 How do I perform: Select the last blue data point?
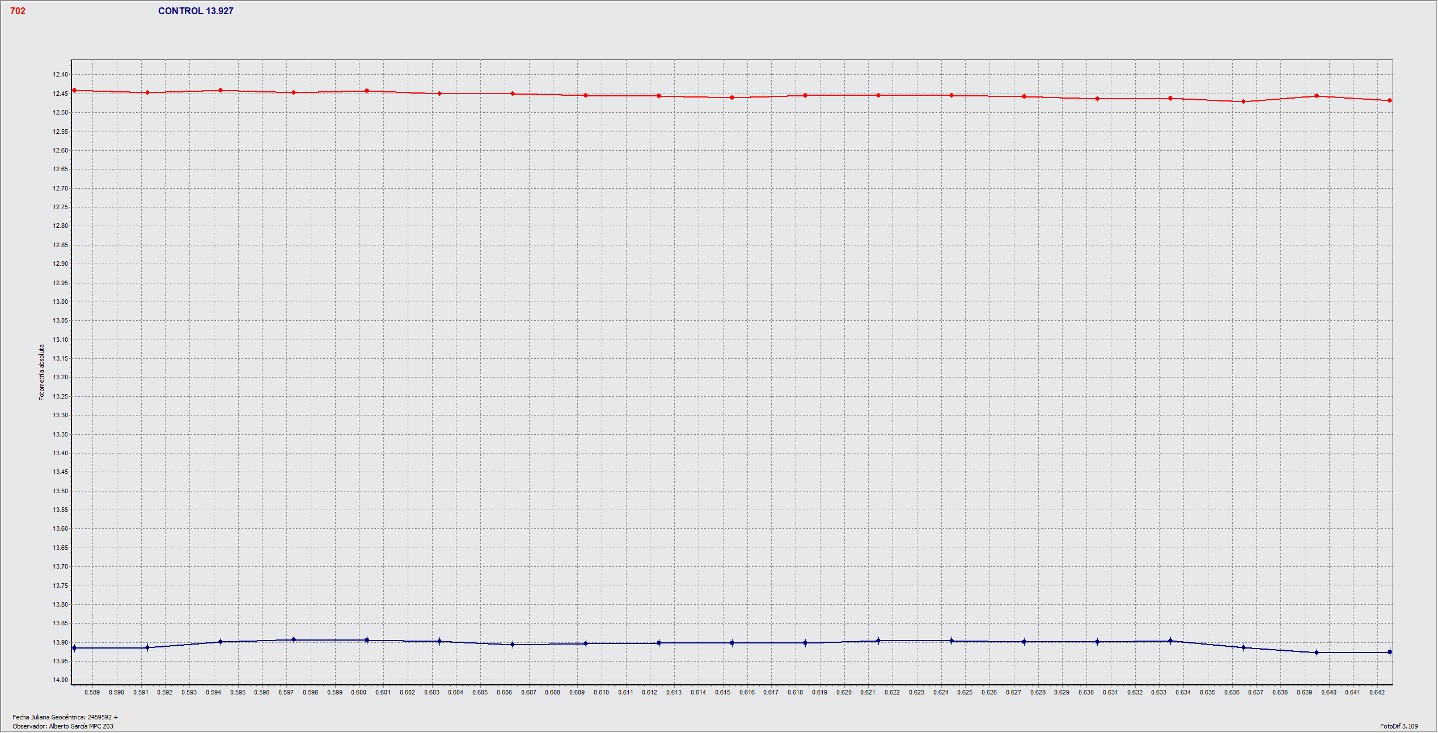tap(1389, 652)
